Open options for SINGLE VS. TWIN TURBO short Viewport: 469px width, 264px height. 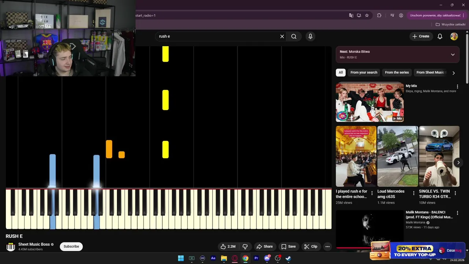pos(455,193)
